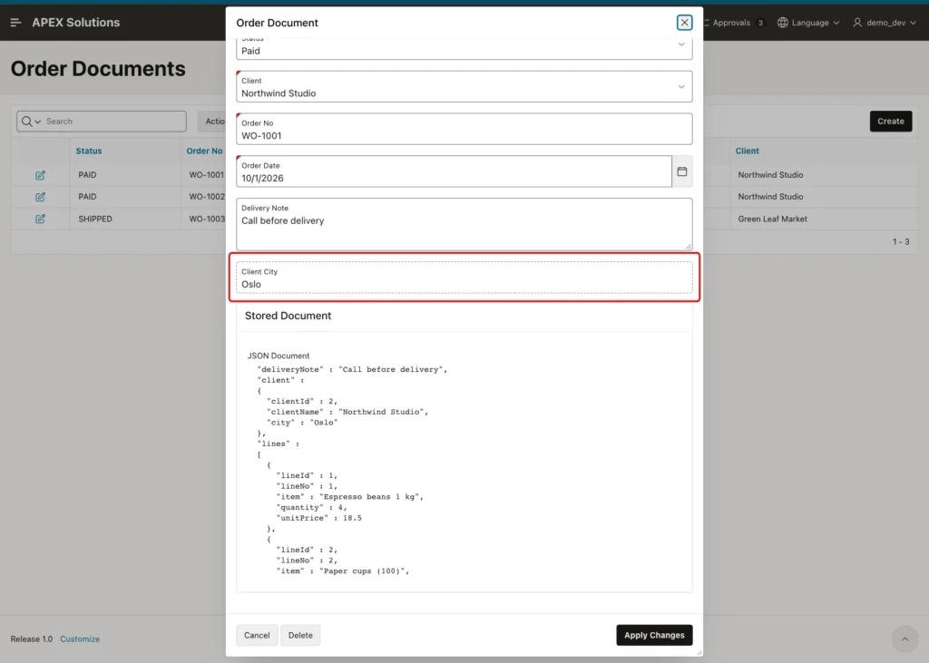Open the search column selector chevron
The width and height of the screenshot is (929, 663).
[x=38, y=122]
